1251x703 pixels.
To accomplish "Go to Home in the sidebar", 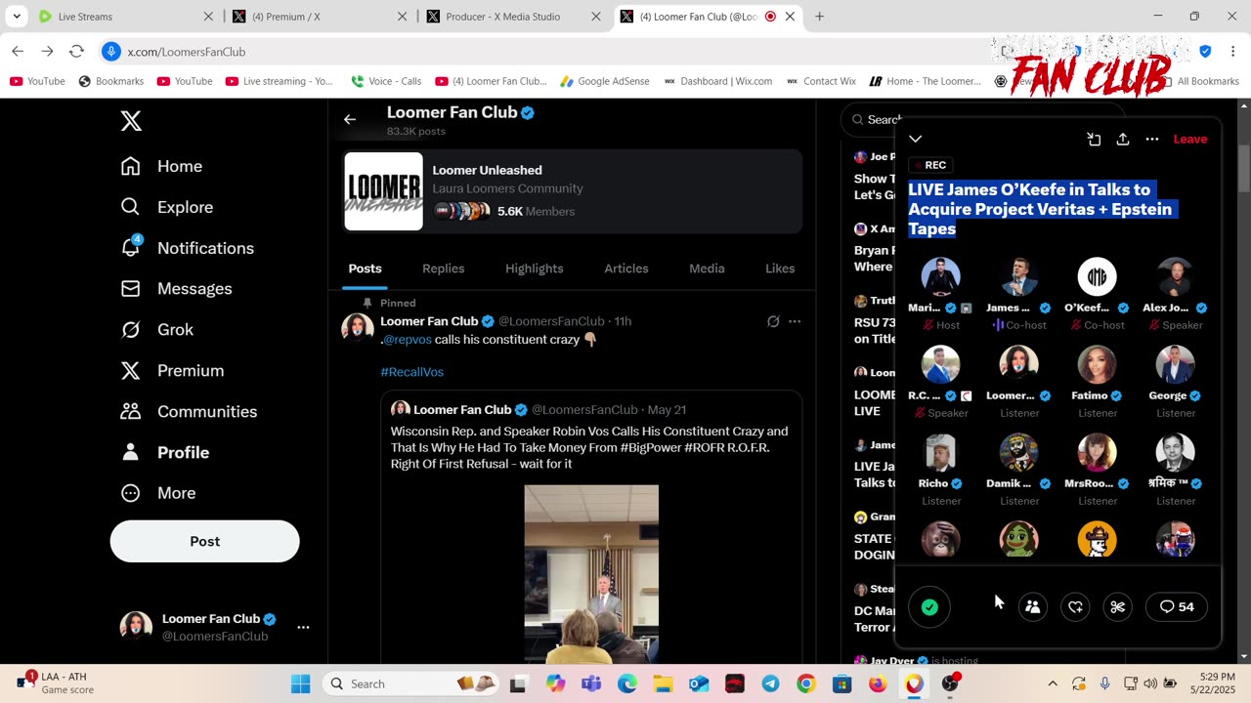I will (161, 166).
